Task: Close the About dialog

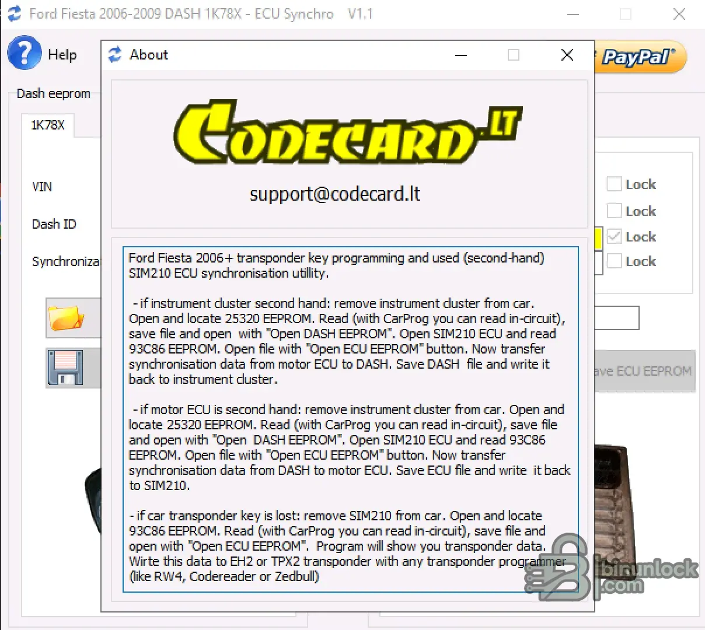Action: coord(567,55)
